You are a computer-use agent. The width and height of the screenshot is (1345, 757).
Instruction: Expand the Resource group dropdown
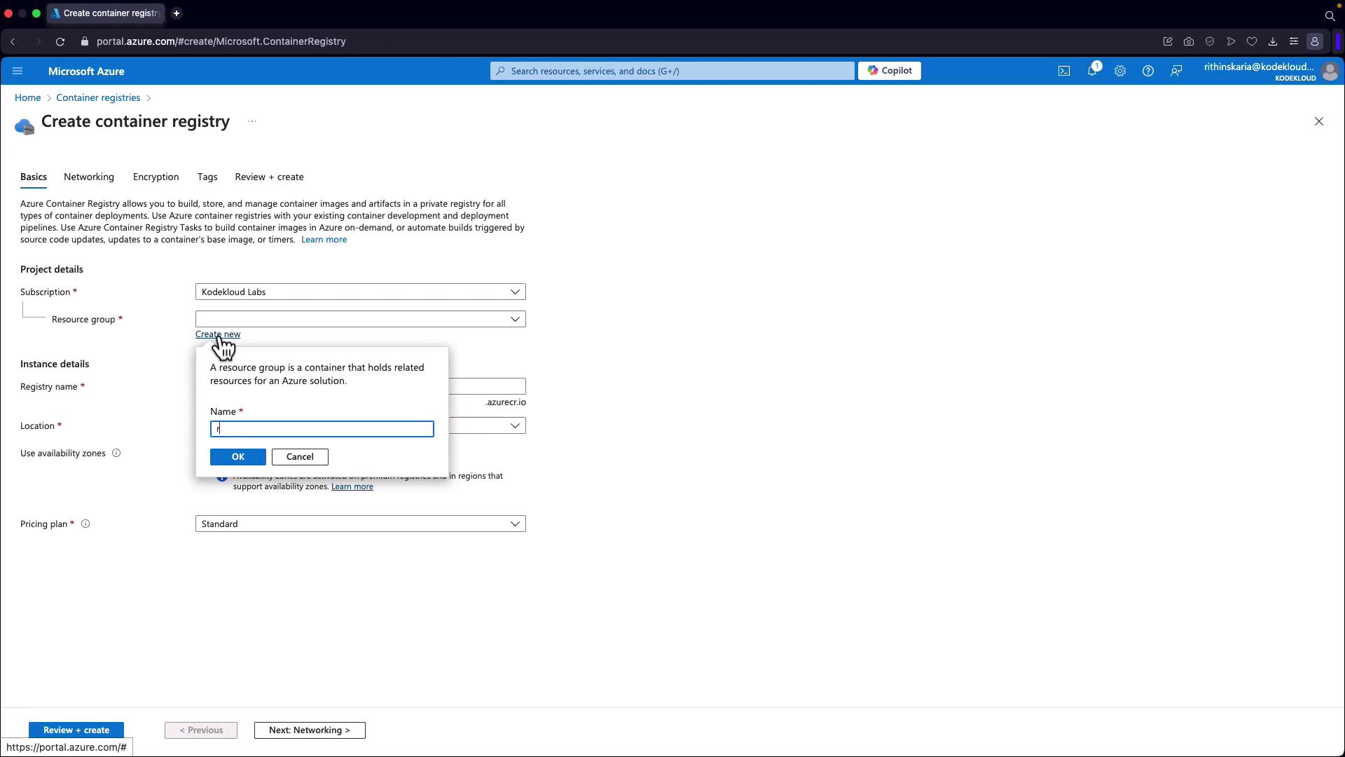360,319
